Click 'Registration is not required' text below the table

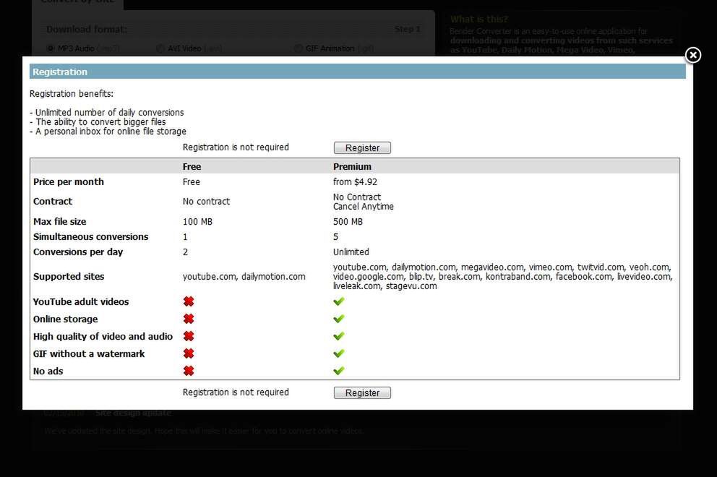click(236, 392)
